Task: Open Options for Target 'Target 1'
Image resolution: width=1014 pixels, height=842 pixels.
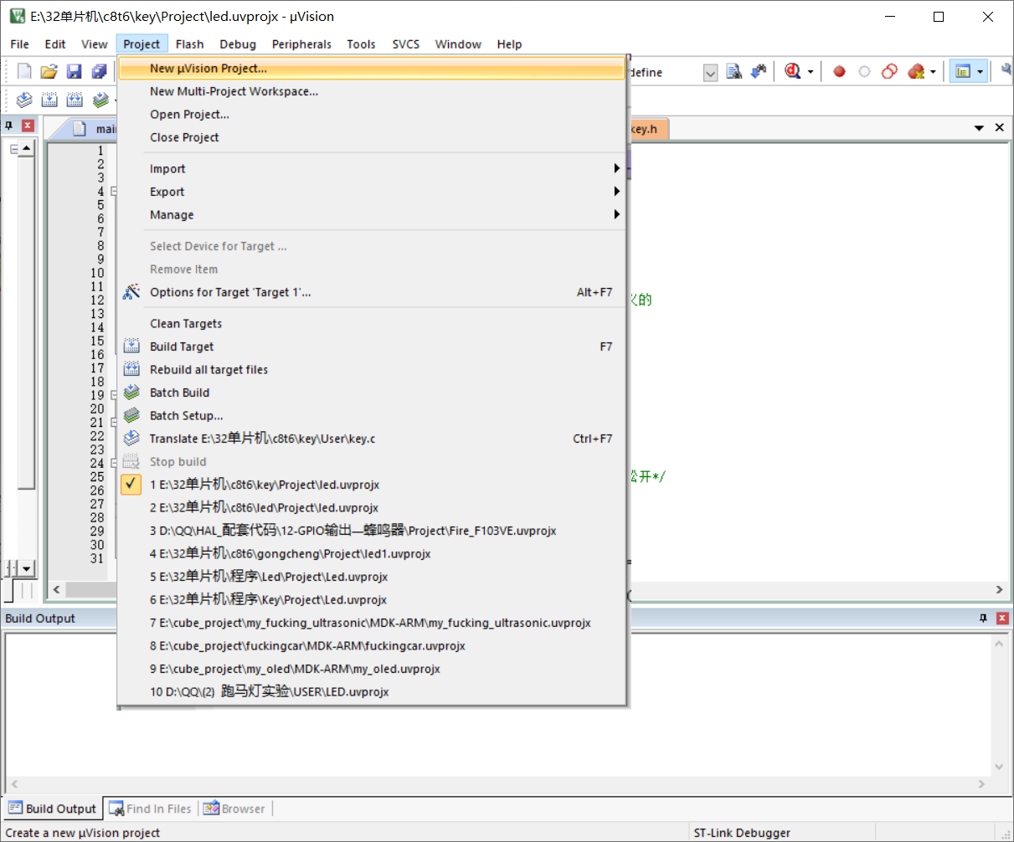Action: [372, 292]
